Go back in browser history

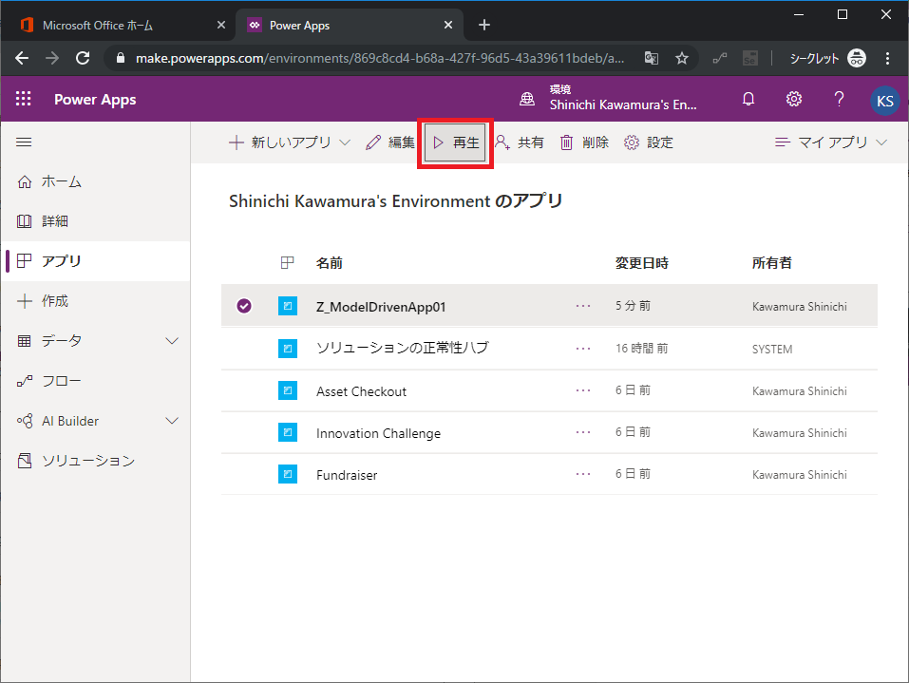[x=22, y=58]
